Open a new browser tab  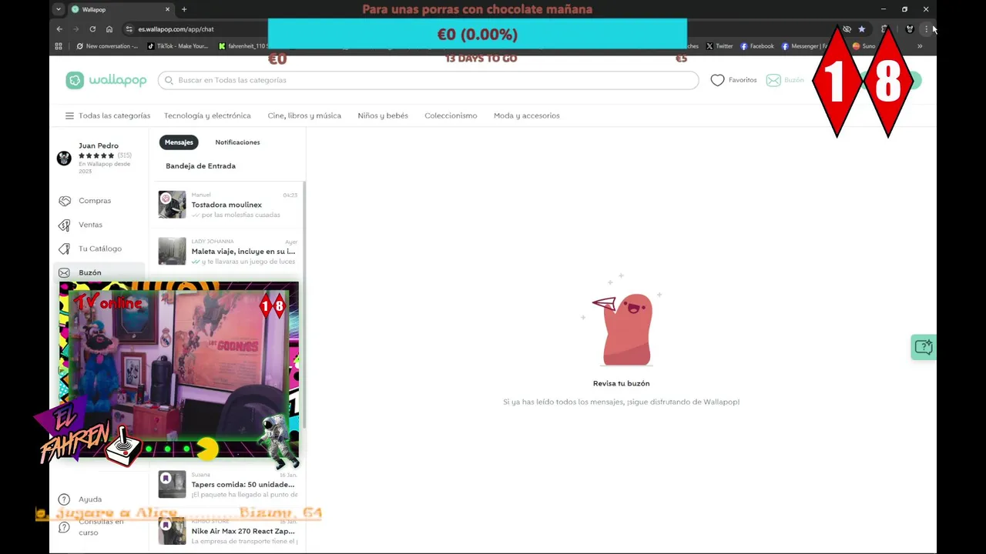(x=184, y=9)
